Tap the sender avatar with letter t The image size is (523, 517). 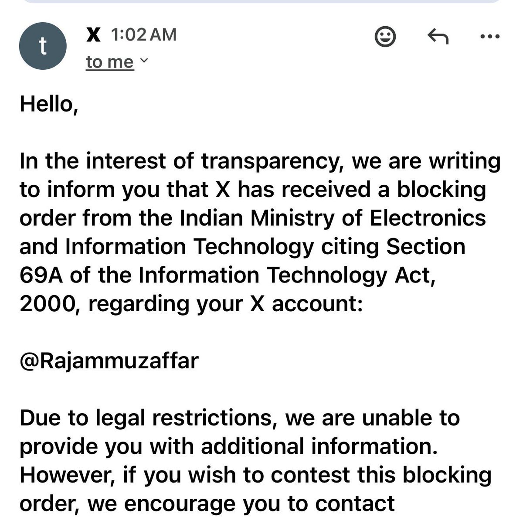[x=43, y=46]
